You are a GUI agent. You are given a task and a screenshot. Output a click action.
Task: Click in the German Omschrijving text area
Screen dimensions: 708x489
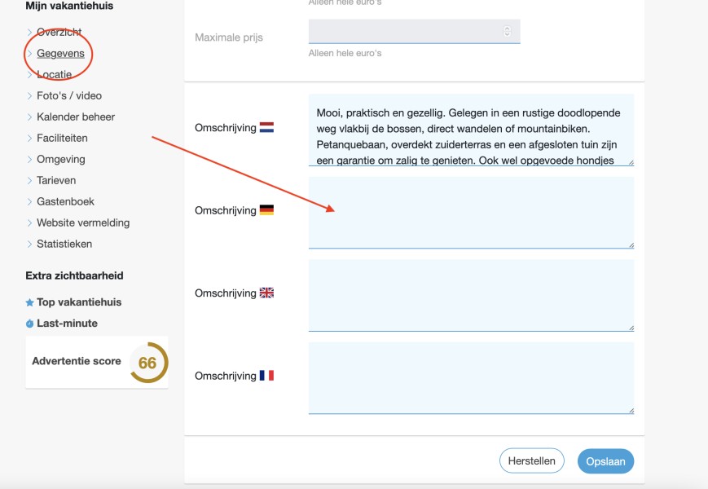471,212
